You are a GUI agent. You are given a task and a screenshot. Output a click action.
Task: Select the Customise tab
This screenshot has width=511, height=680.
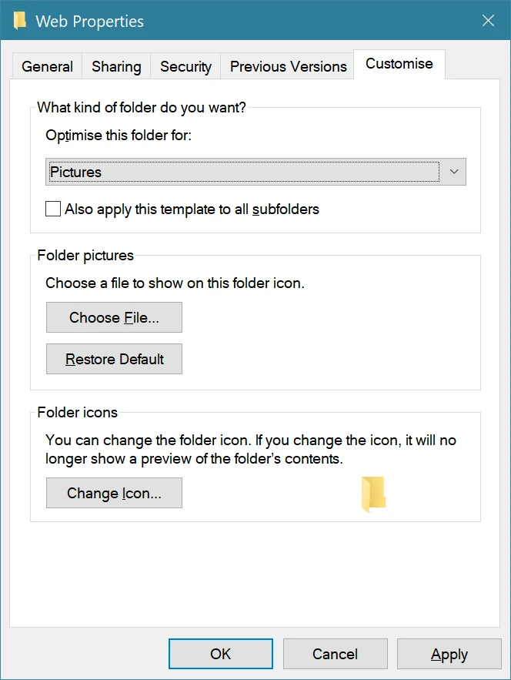pyautogui.click(x=399, y=65)
